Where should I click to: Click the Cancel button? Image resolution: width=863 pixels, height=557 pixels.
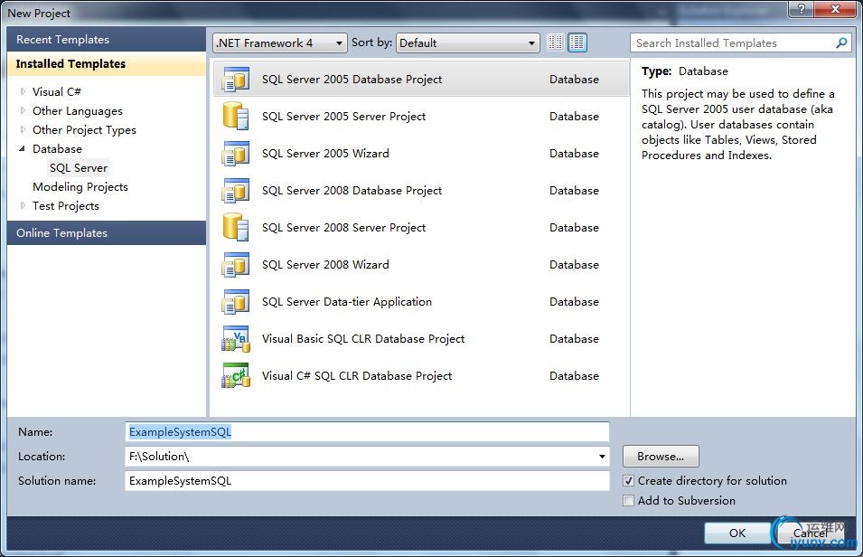pos(810,533)
